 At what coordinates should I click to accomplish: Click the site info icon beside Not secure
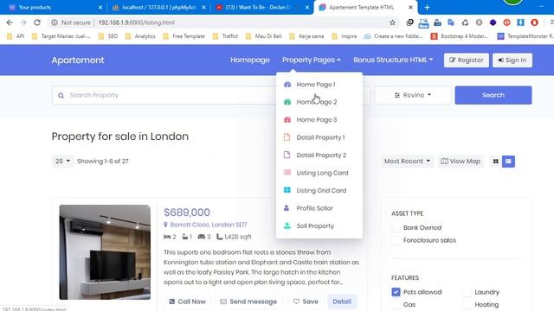tap(54, 22)
